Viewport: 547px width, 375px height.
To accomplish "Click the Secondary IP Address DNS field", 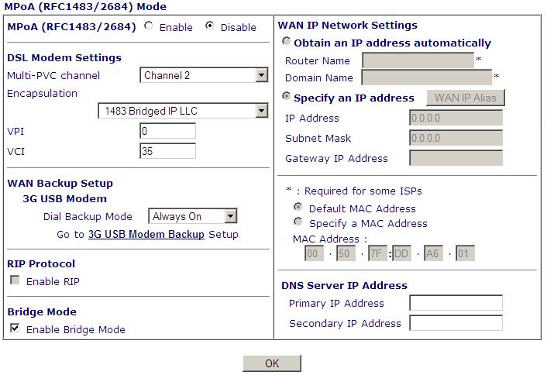I will coord(456,323).
